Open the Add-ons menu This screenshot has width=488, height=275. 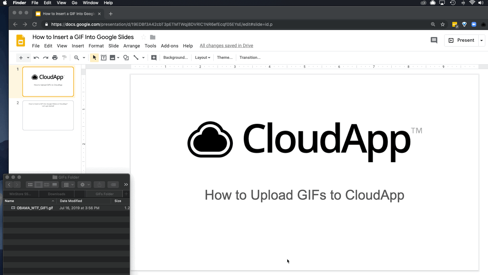click(170, 46)
